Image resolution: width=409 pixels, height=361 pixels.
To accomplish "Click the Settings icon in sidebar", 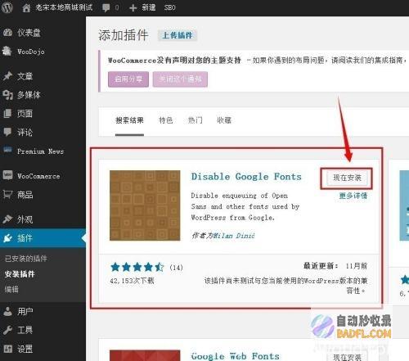I will point(7,349).
